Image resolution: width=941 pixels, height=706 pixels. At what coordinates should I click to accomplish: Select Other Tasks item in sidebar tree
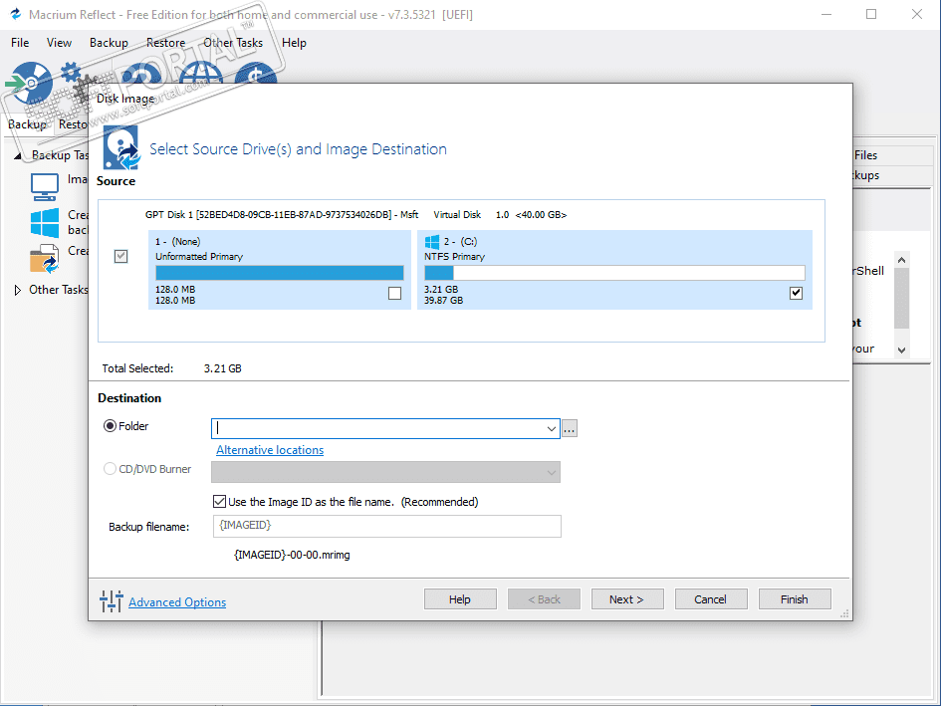(58, 290)
